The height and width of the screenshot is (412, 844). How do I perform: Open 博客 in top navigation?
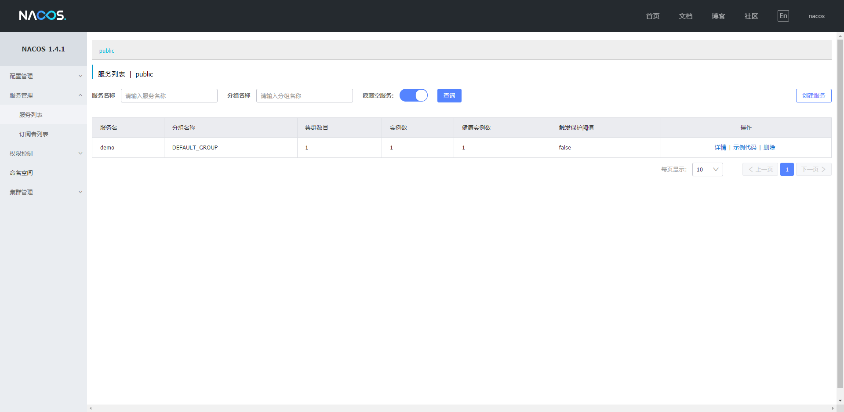(718, 16)
